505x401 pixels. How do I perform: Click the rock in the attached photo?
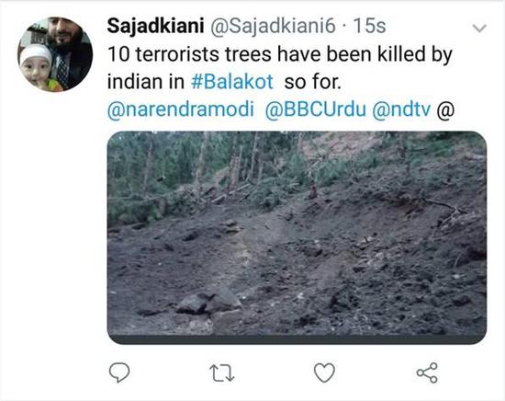[208, 303]
